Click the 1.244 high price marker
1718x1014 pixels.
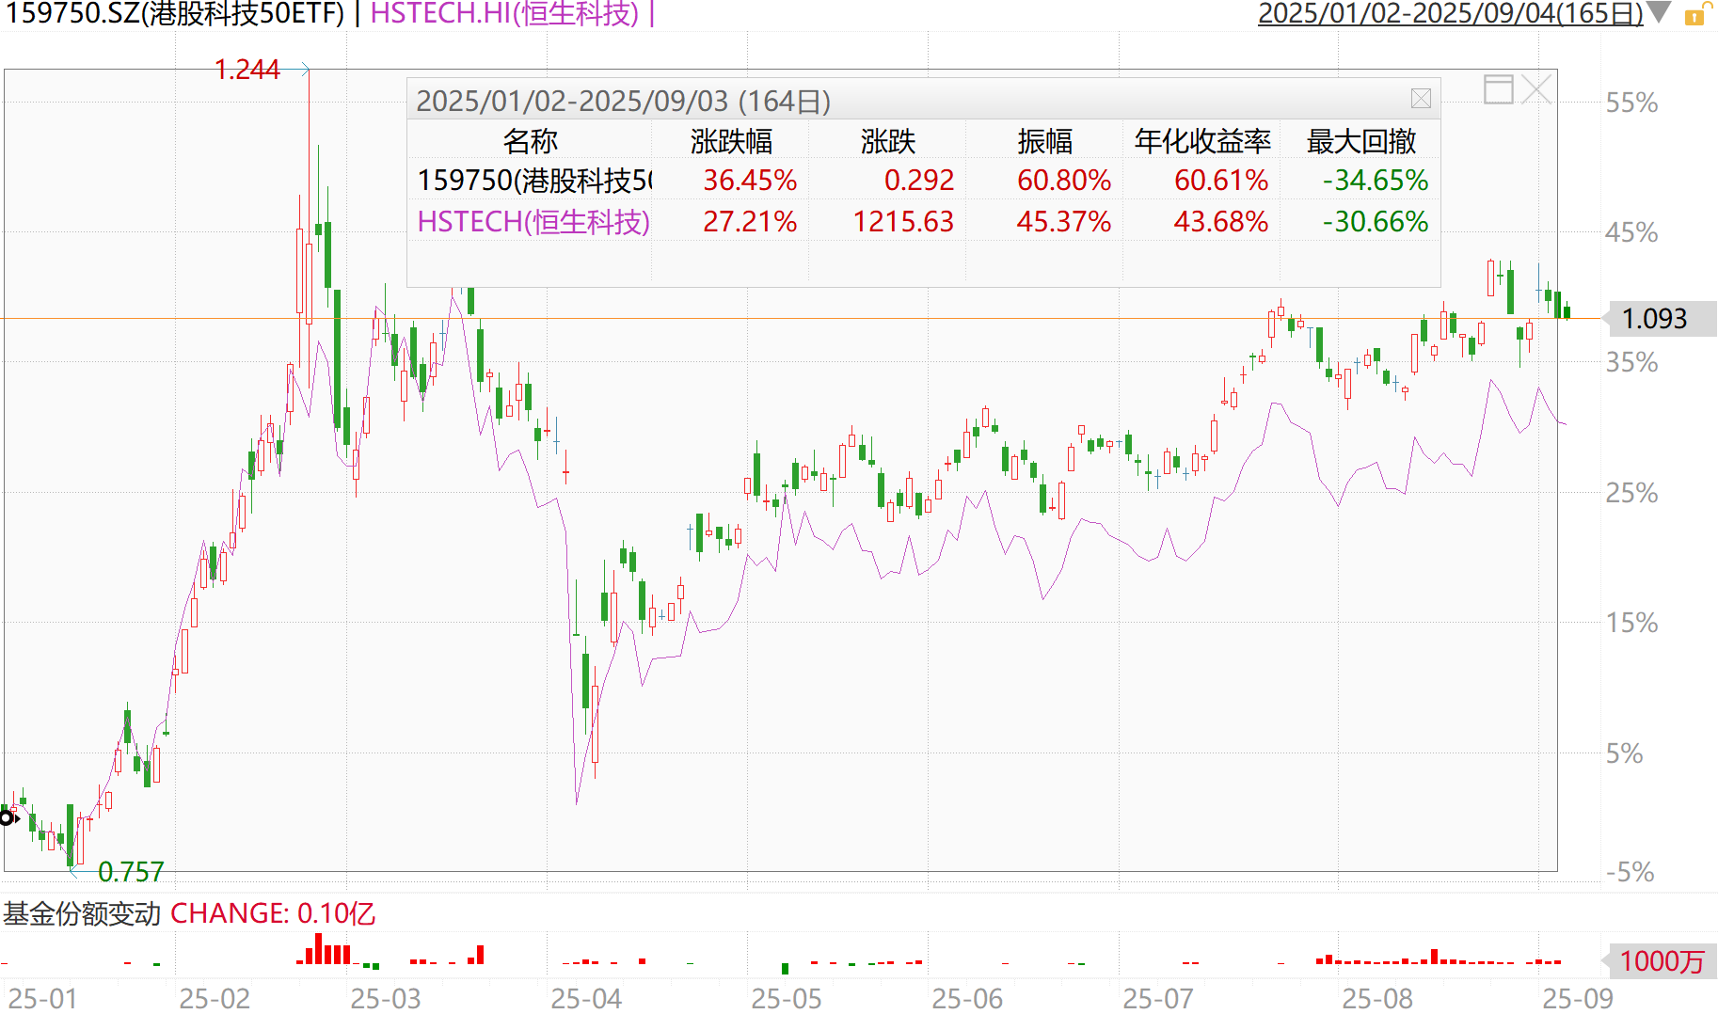(x=247, y=70)
